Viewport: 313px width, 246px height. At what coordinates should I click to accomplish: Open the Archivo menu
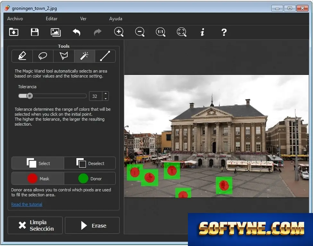pos(15,19)
